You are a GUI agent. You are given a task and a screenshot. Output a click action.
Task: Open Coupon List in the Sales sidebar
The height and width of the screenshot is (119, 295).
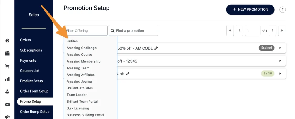coord(30,71)
